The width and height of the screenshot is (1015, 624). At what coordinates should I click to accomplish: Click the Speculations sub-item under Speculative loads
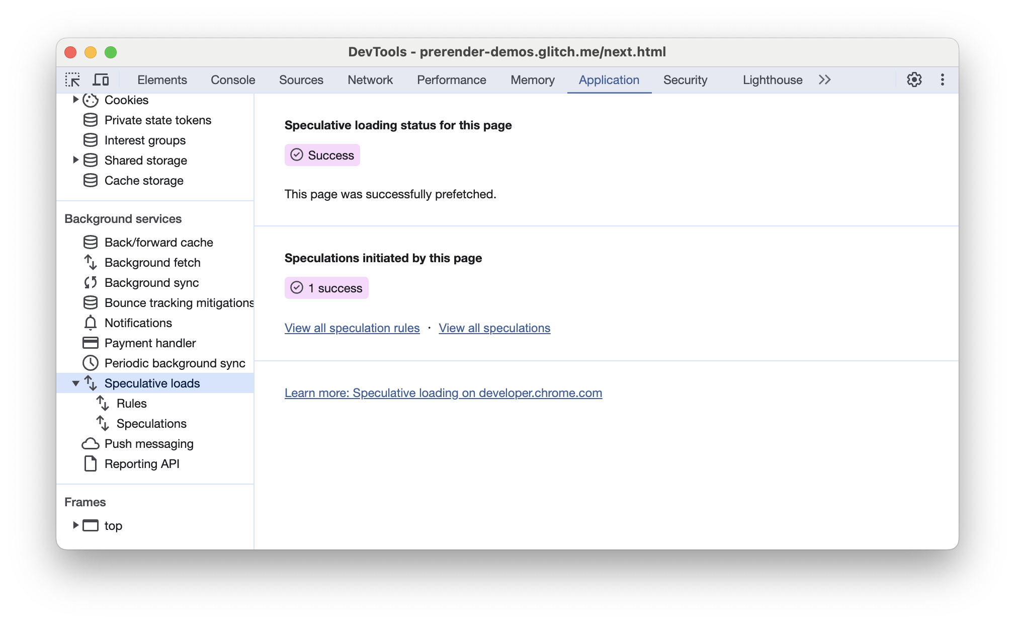click(x=152, y=423)
